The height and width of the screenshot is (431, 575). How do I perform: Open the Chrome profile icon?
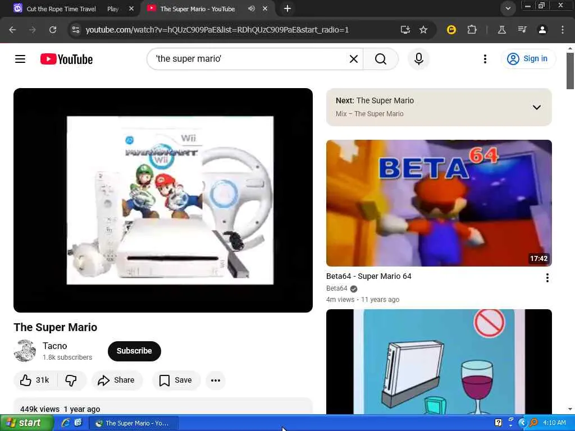(542, 30)
